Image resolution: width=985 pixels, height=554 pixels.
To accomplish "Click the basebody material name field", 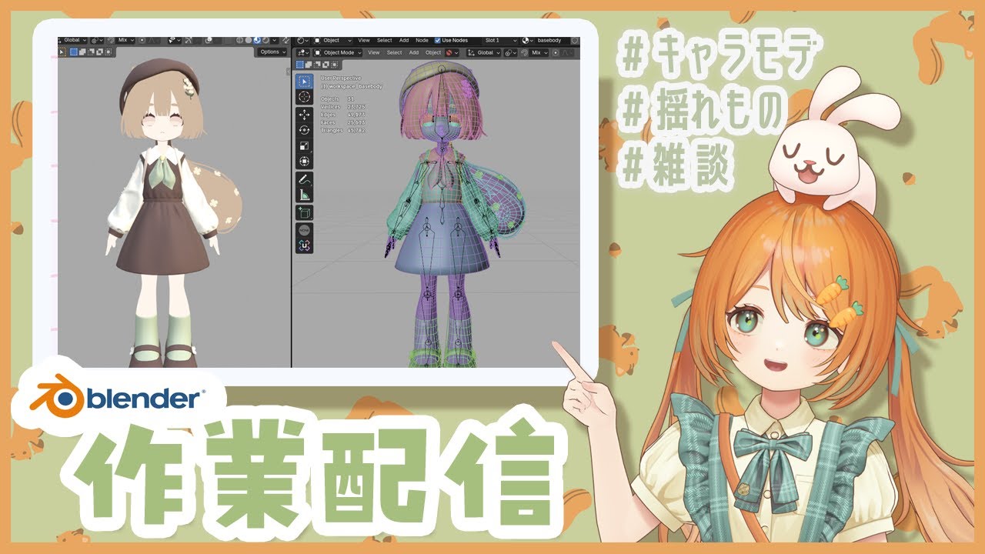I will click(552, 40).
